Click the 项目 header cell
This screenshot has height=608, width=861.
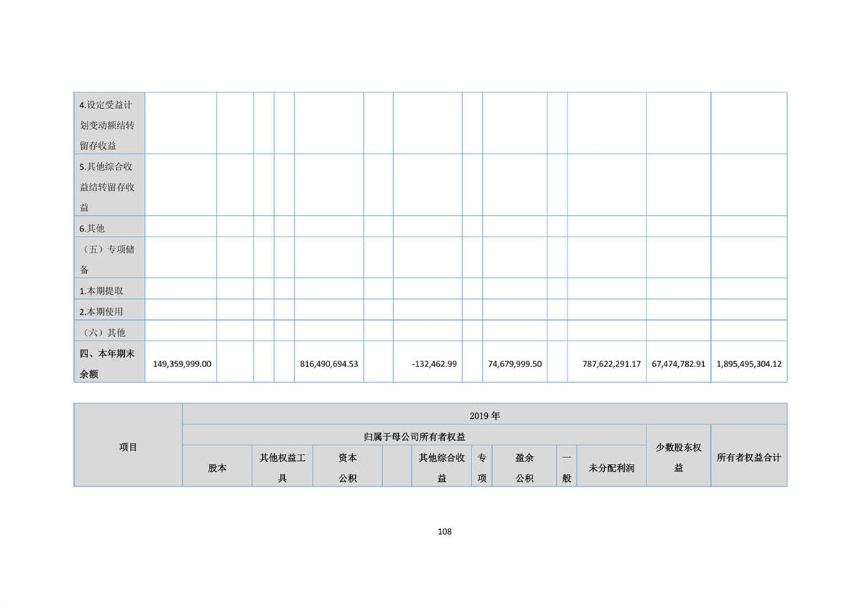(128, 447)
